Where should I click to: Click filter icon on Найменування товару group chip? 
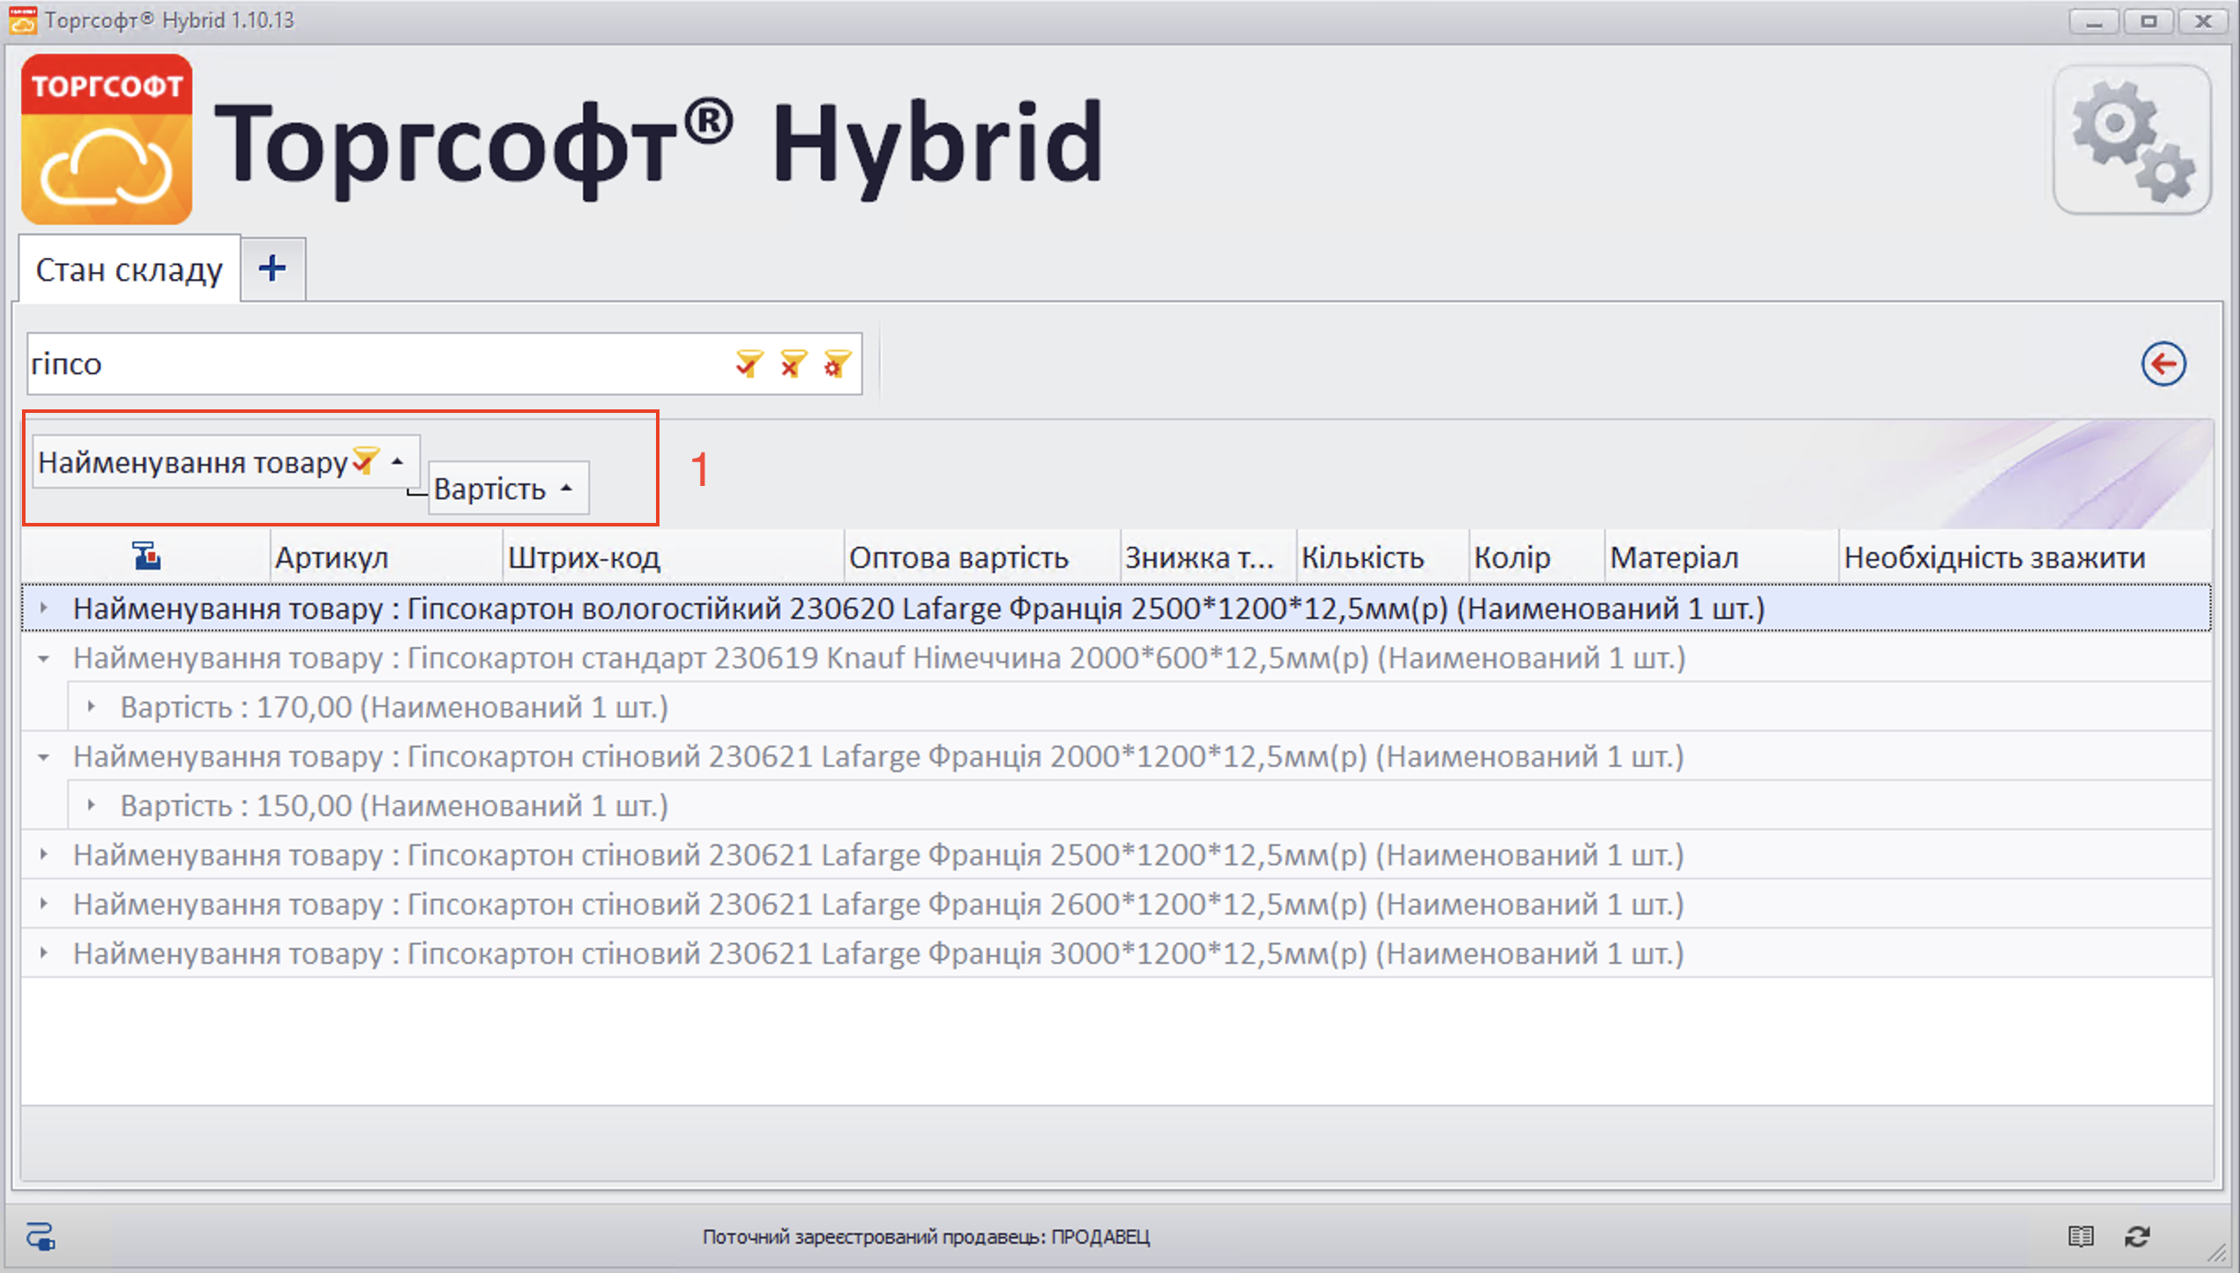(x=365, y=460)
